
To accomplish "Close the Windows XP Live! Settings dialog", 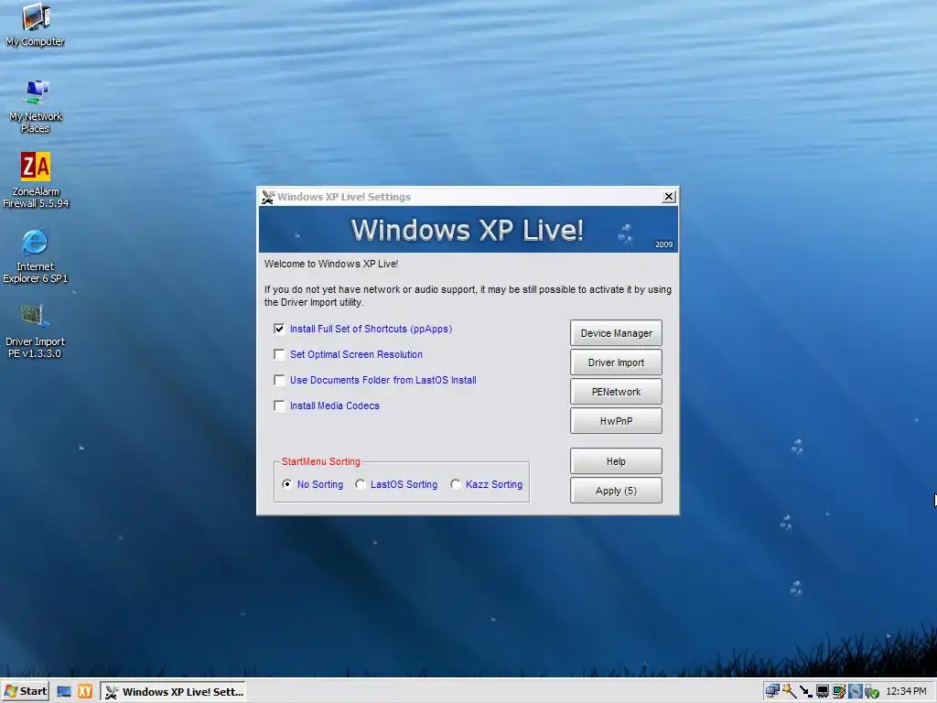I will tap(669, 197).
